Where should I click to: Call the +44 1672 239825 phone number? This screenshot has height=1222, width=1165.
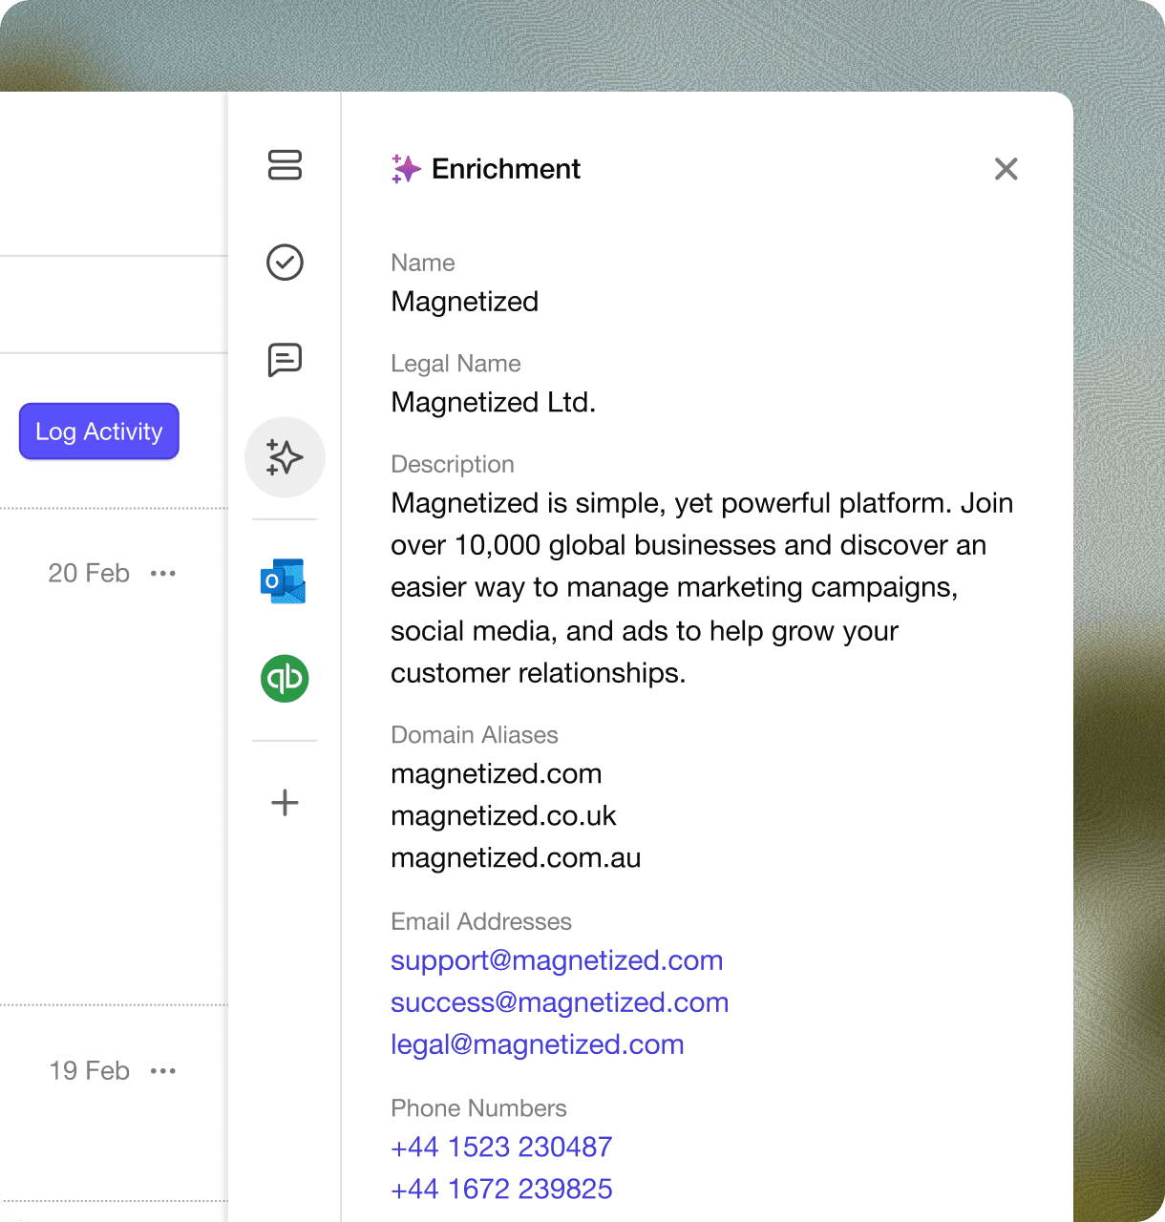500,1189
